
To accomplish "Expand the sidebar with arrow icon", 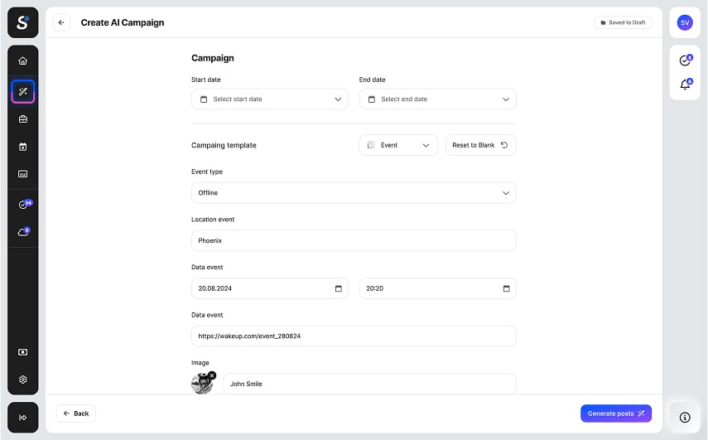I will point(22,417).
